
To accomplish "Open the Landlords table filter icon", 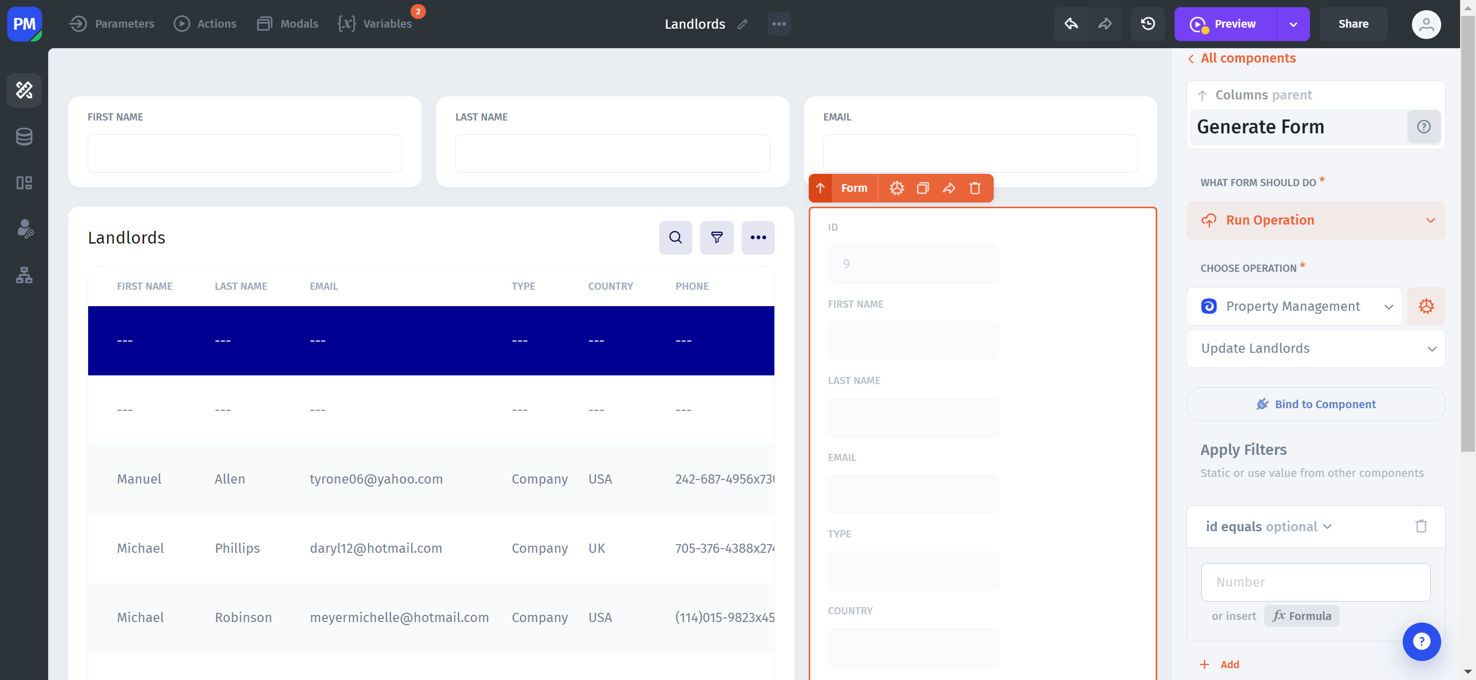I will [716, 237].
